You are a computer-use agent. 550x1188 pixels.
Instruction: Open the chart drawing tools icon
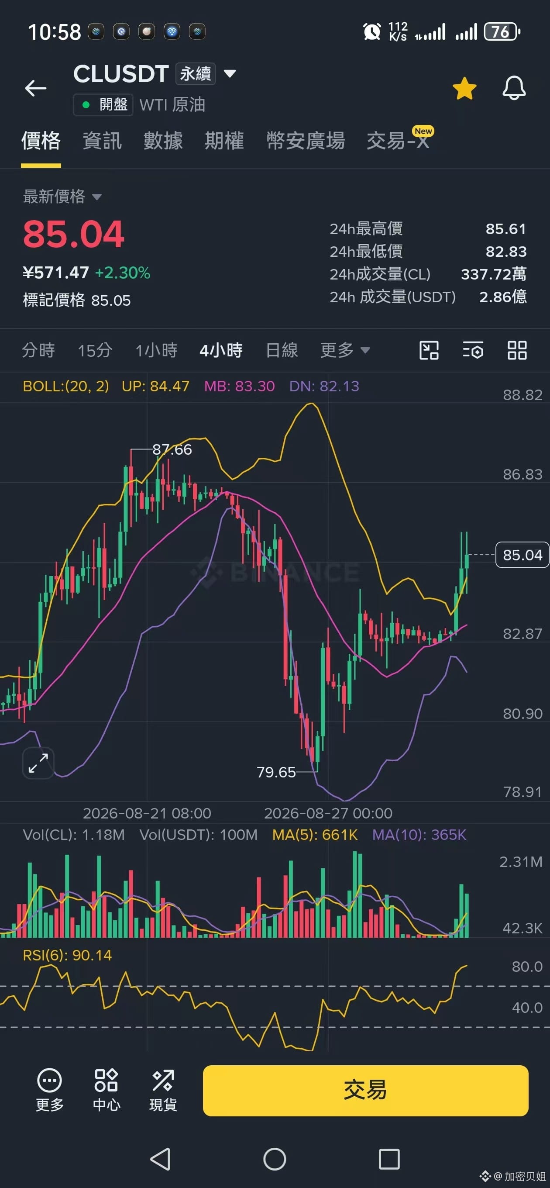[429, 350]
